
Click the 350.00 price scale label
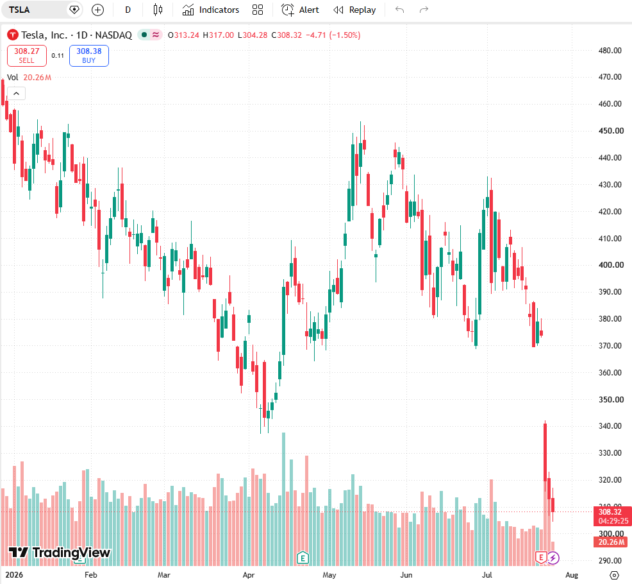coord(611,400)
